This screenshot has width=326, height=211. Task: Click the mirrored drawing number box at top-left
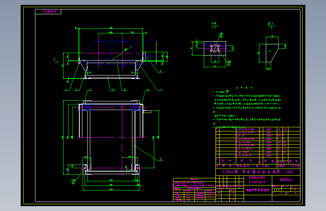(x=48, y=12)
